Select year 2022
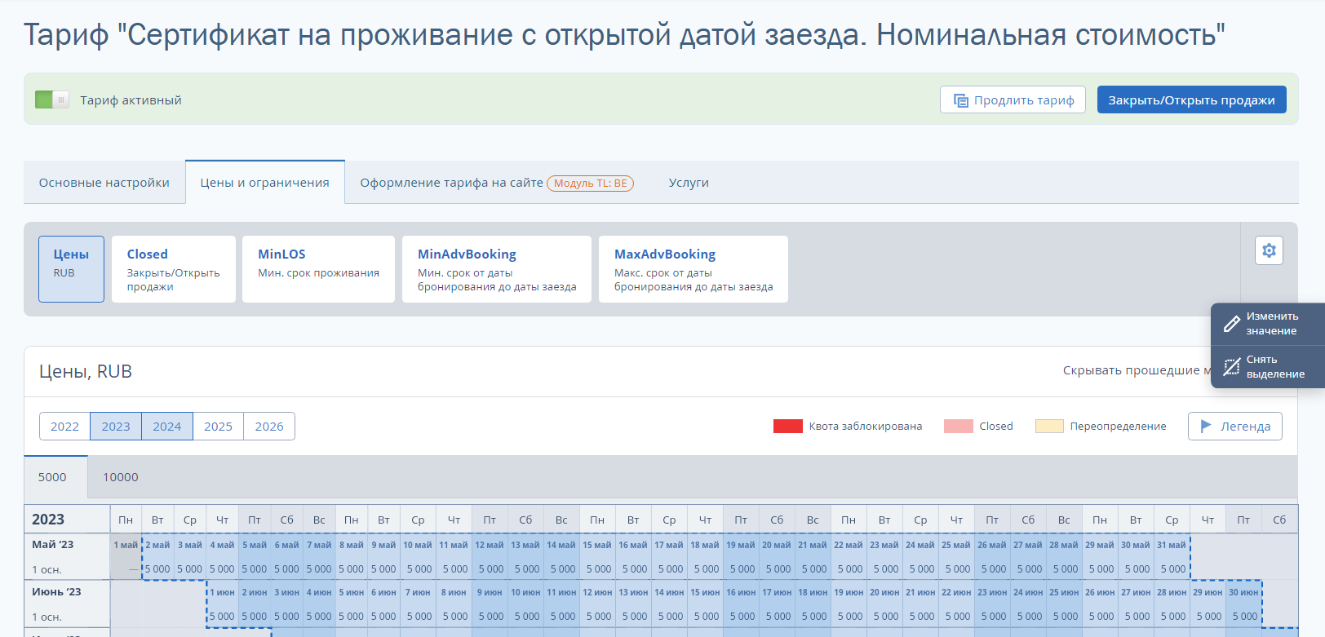1325x637 pixels. pyautogui.click(x=64, y=426)
